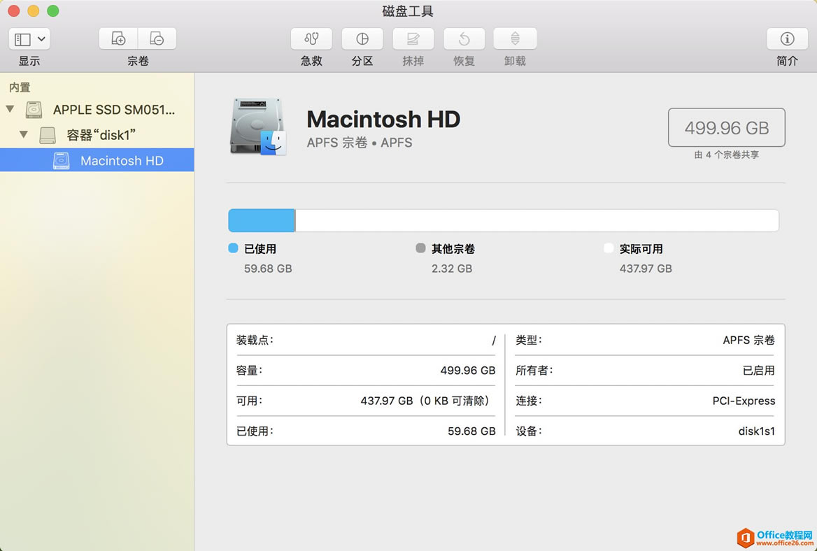Open the 分区 partition tool icon
Viewport: 817px width, 551px height.
(x=362, y=38)
